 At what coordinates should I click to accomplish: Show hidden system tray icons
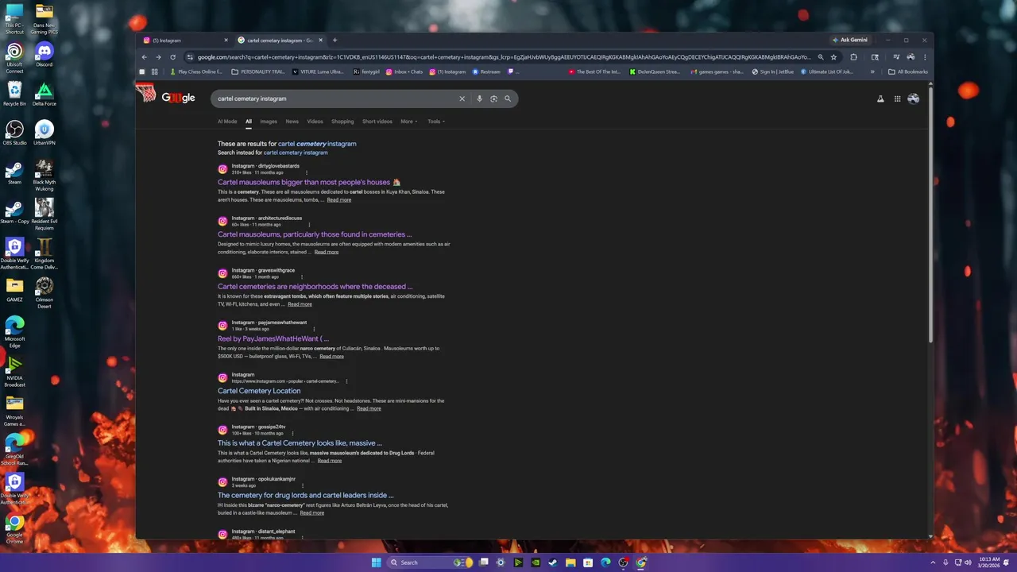[x=934, y=562]
